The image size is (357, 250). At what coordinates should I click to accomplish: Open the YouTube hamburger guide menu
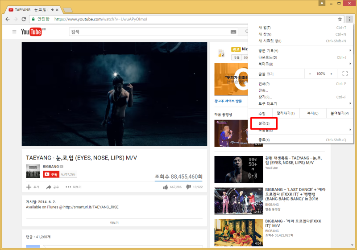click(x=14, y=32)
